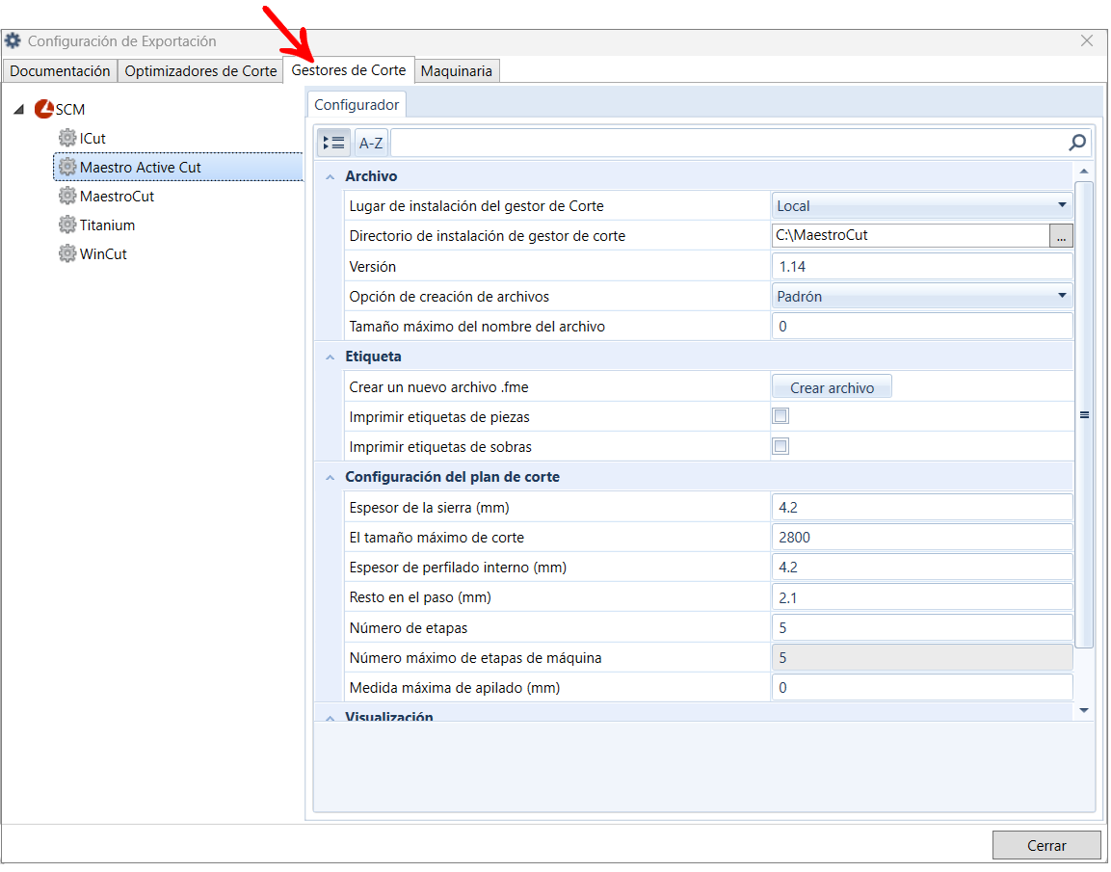
Task: Select WinCut in the tree
Action: pos(103,254)
